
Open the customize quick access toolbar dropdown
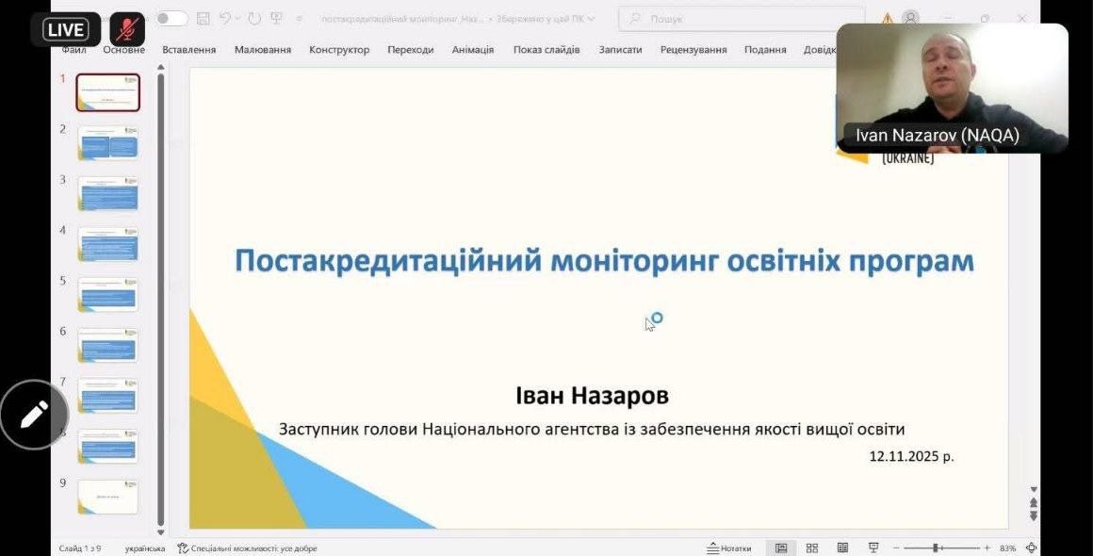tap(299, 19)
